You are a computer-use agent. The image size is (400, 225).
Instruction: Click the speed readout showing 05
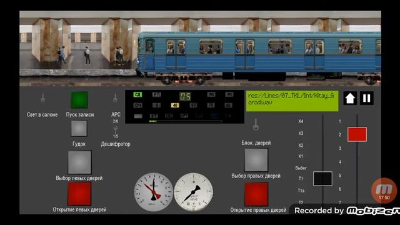[x=185, y=96]
